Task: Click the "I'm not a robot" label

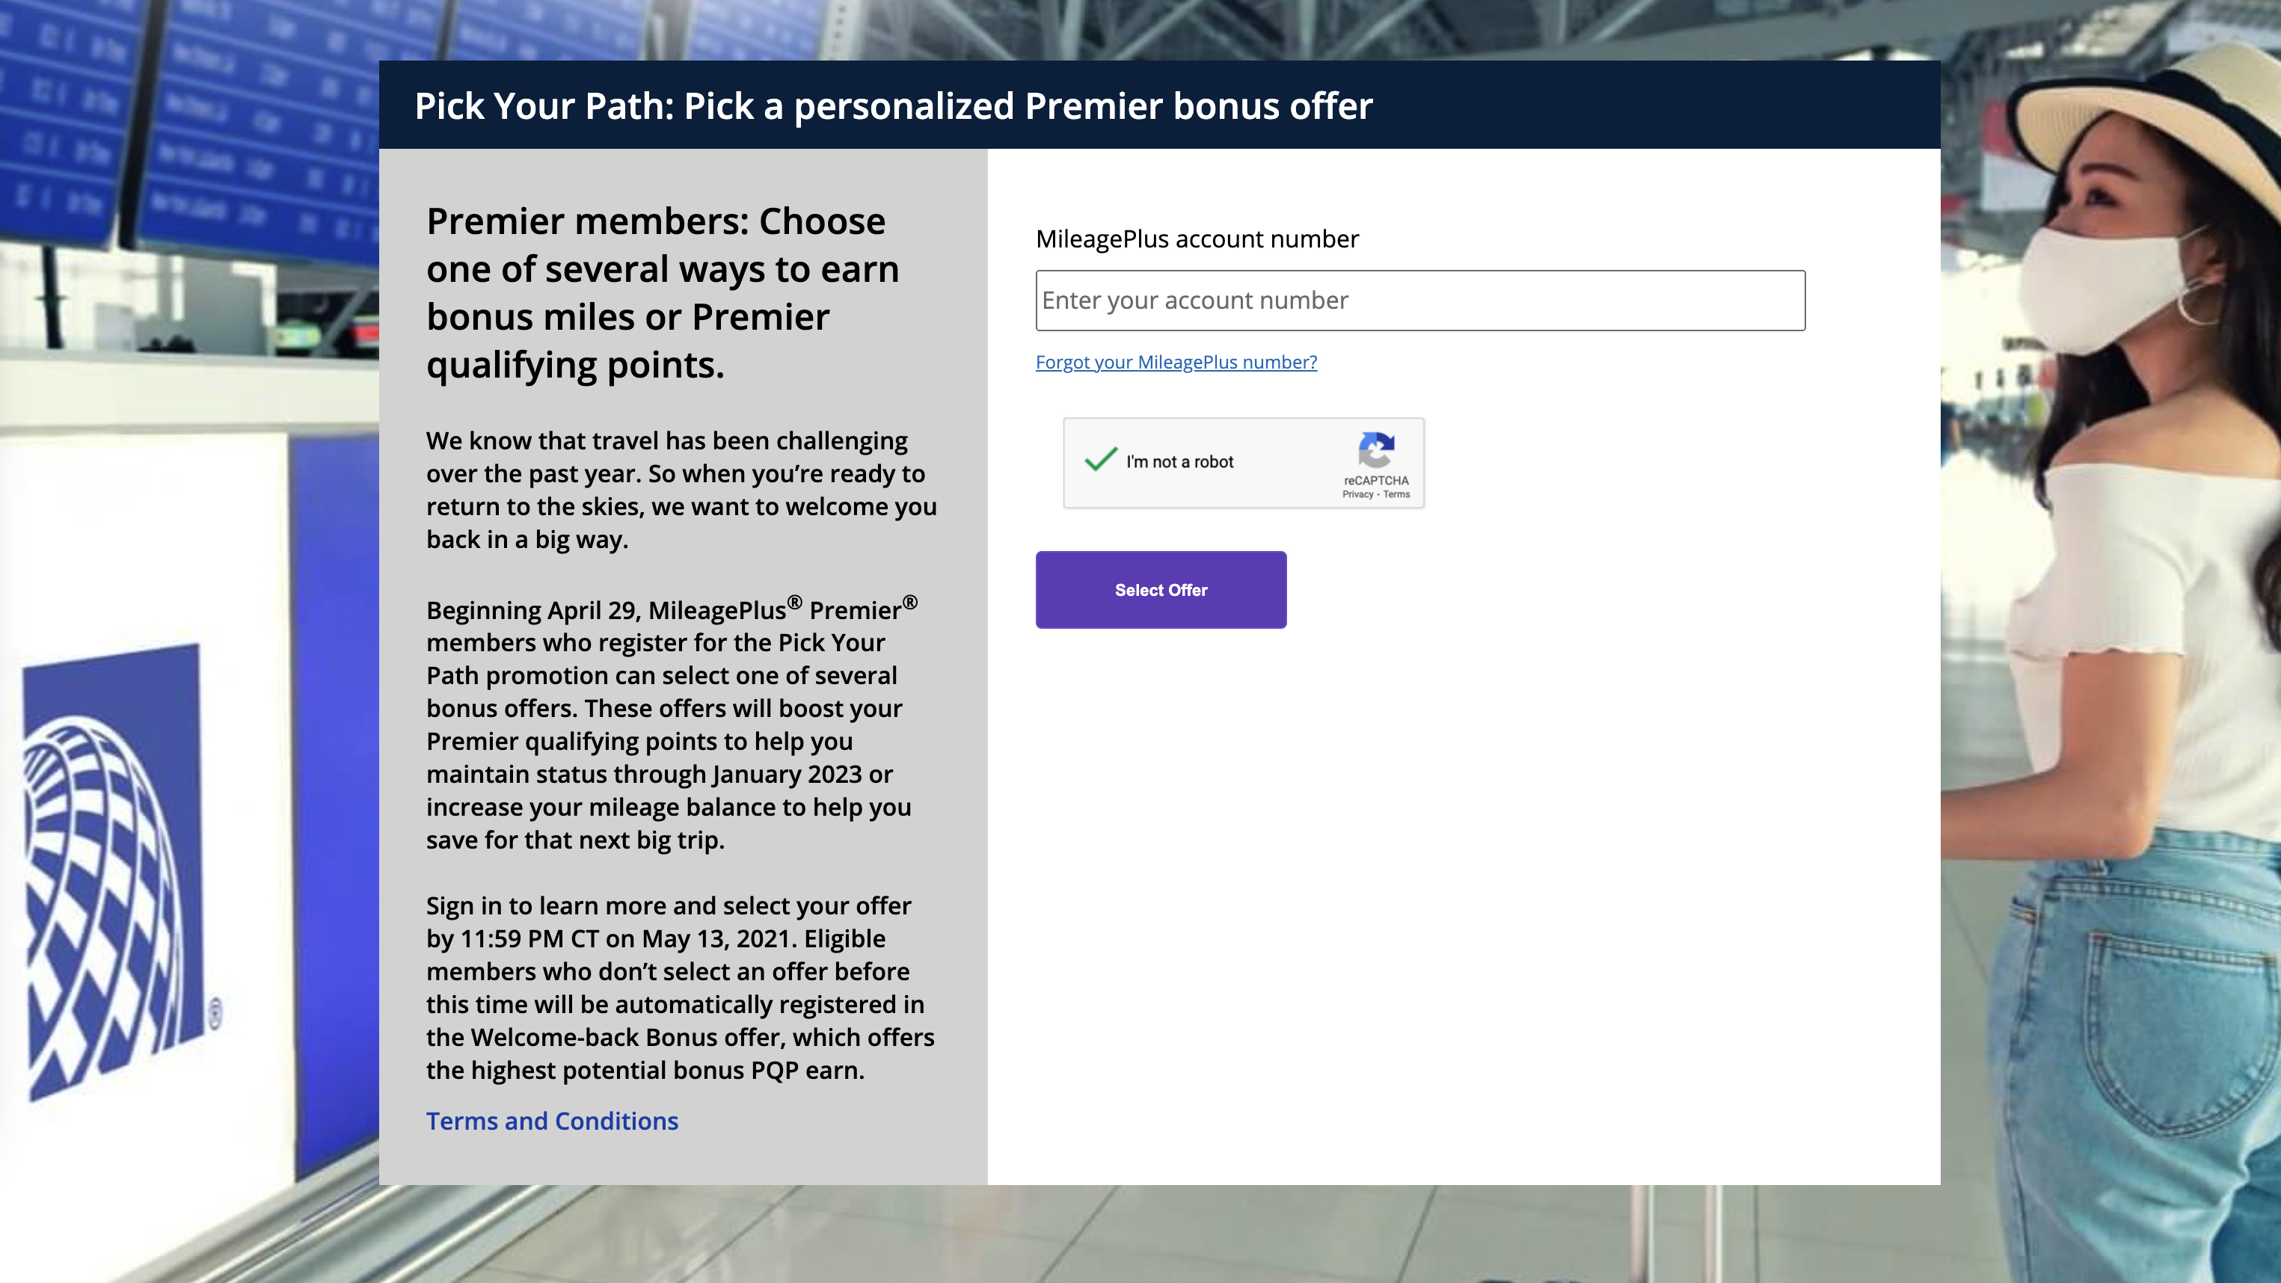Action: click(1179, 461)
